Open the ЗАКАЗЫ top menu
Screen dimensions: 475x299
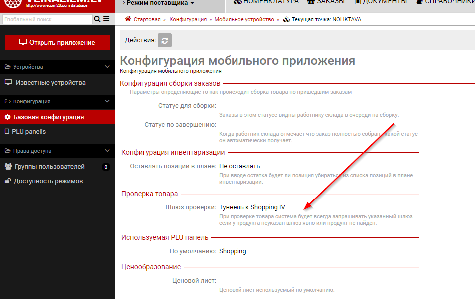pos(326,2)
